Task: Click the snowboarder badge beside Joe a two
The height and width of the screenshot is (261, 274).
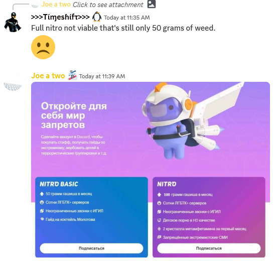Action: (x=72, y=75)
